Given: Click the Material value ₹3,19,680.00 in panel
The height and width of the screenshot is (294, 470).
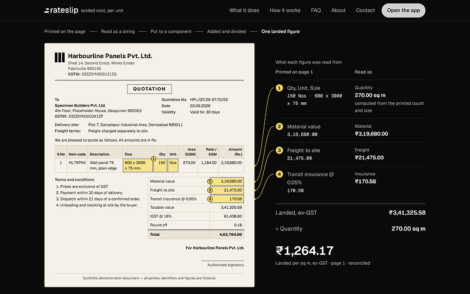Looking at the screenshot, I should pyautogui.click(x=371, y=134).
